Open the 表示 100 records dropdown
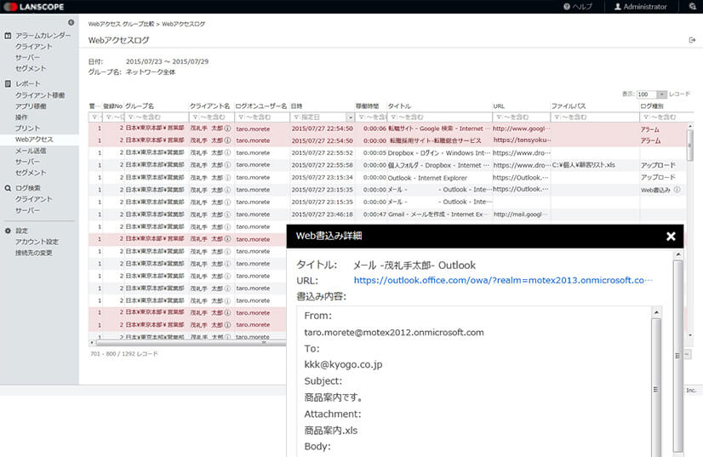This screenshot has width=703, height=457. point(661,94)
